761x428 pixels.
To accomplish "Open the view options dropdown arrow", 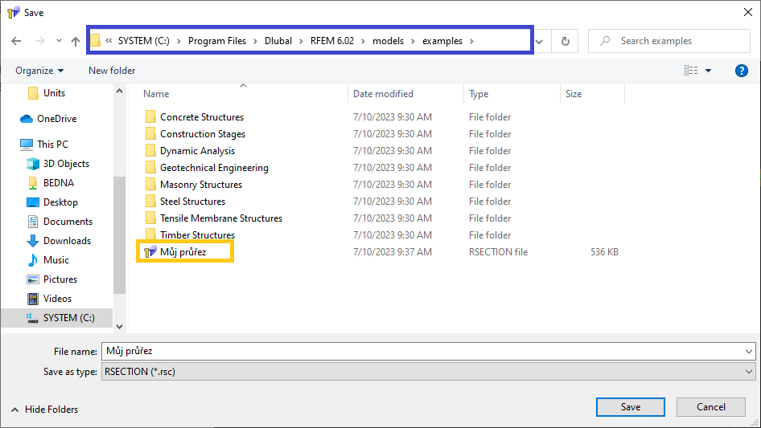I will (x=708, y=71).
